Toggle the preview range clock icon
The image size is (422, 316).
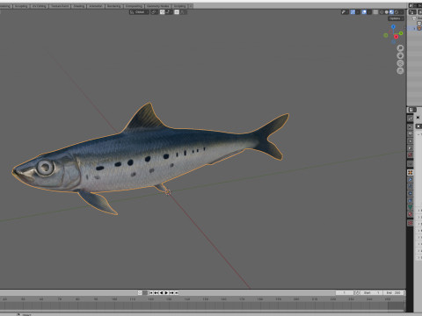358,292
